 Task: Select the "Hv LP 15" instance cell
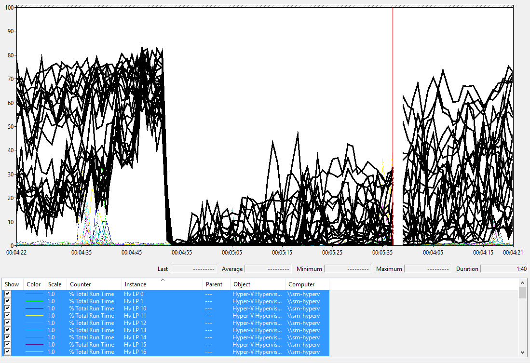click(135, 344)
